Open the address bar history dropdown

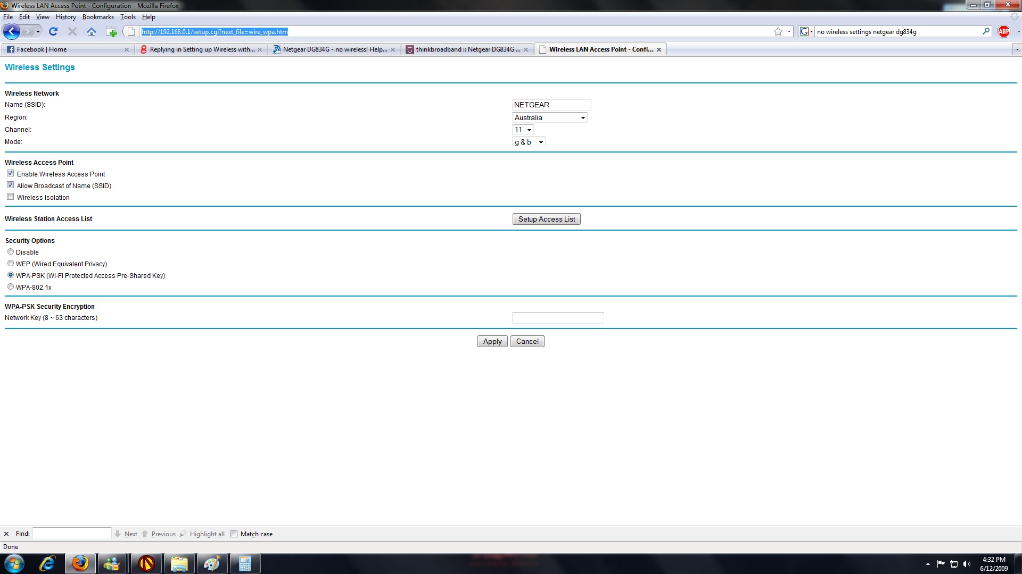point(789,32)
